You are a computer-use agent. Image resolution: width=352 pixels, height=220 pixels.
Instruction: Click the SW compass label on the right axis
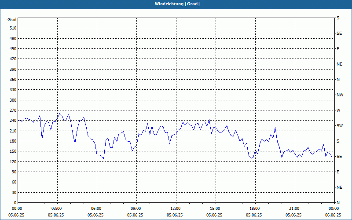340,126
